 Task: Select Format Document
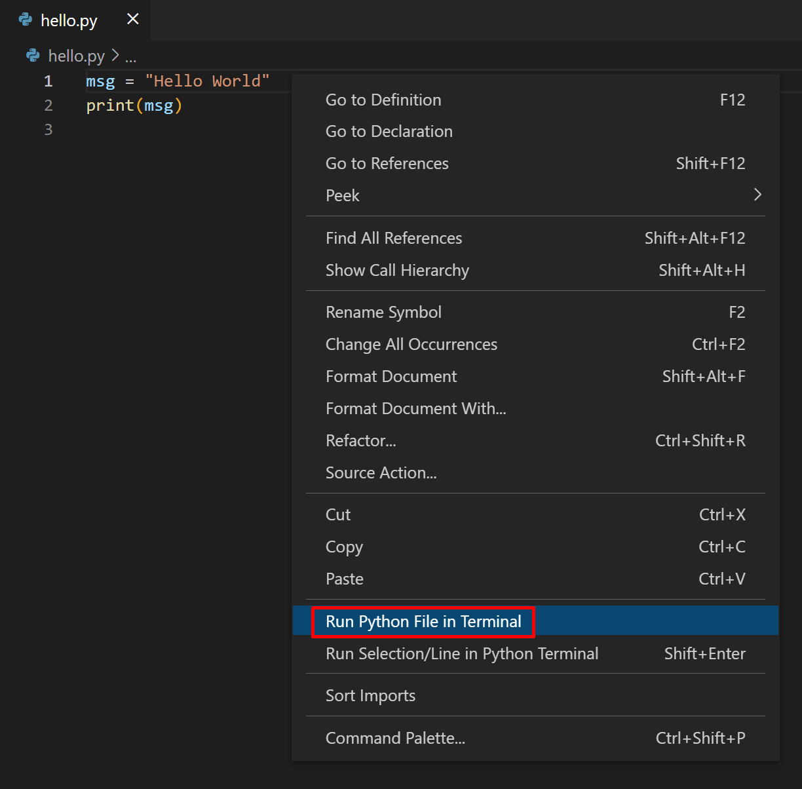391,376
